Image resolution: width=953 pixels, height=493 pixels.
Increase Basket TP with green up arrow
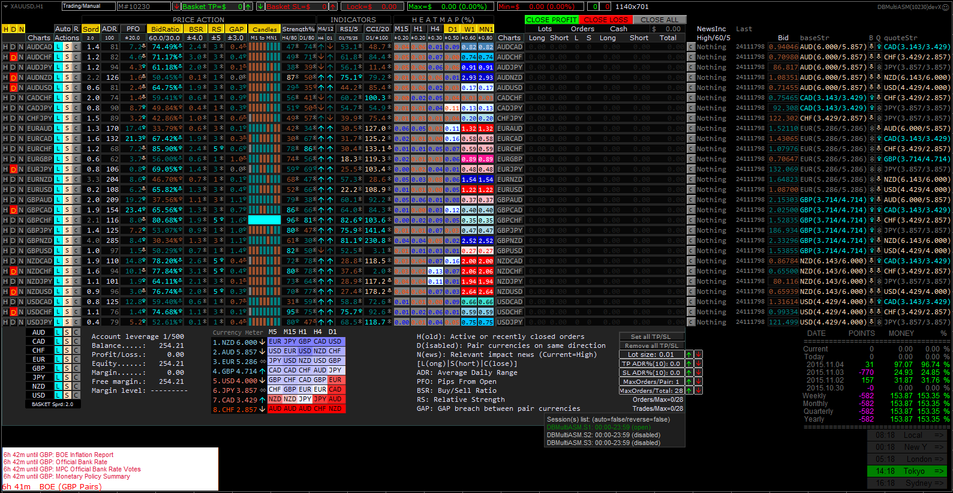248,7
